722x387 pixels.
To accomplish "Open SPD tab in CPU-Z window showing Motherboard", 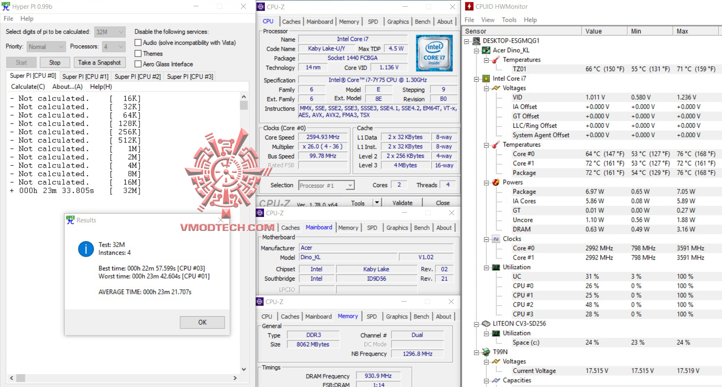I will point(372,228).
